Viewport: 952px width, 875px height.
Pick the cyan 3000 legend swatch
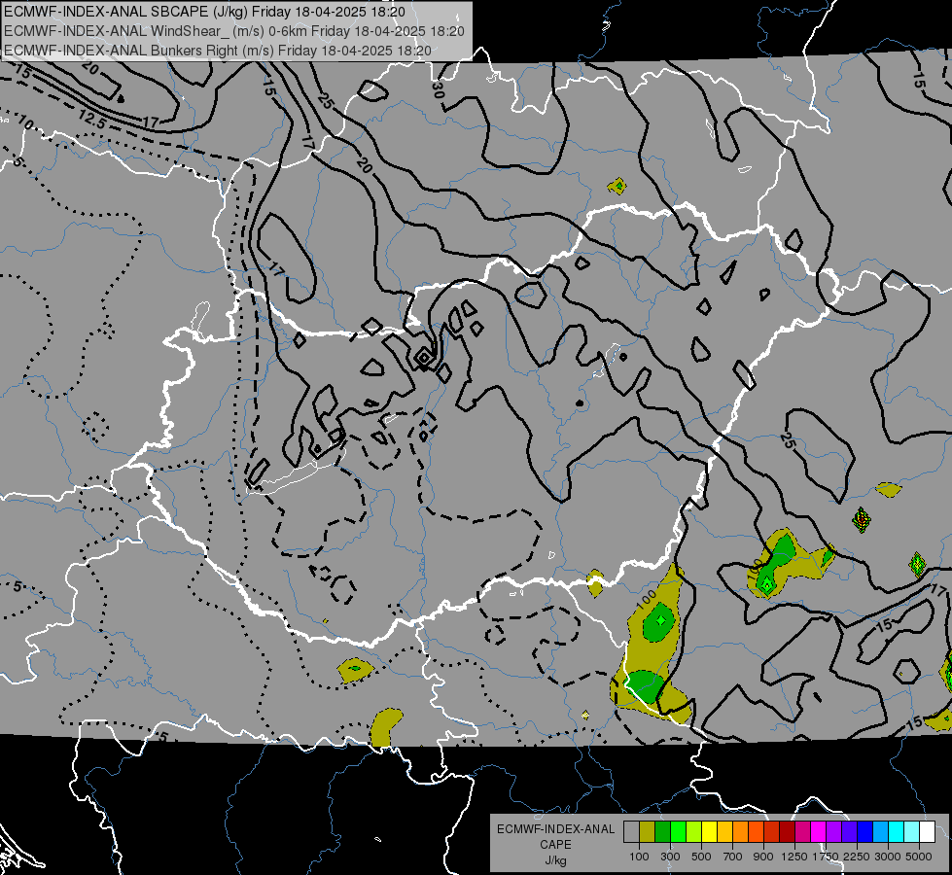[x=897, y=832]
